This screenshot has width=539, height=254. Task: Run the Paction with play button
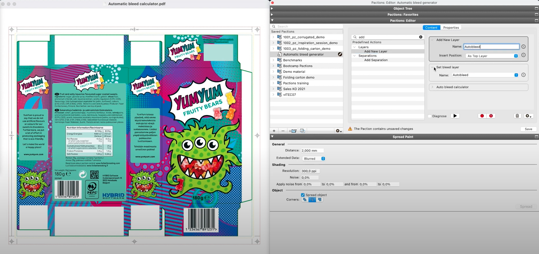point(455,116)
